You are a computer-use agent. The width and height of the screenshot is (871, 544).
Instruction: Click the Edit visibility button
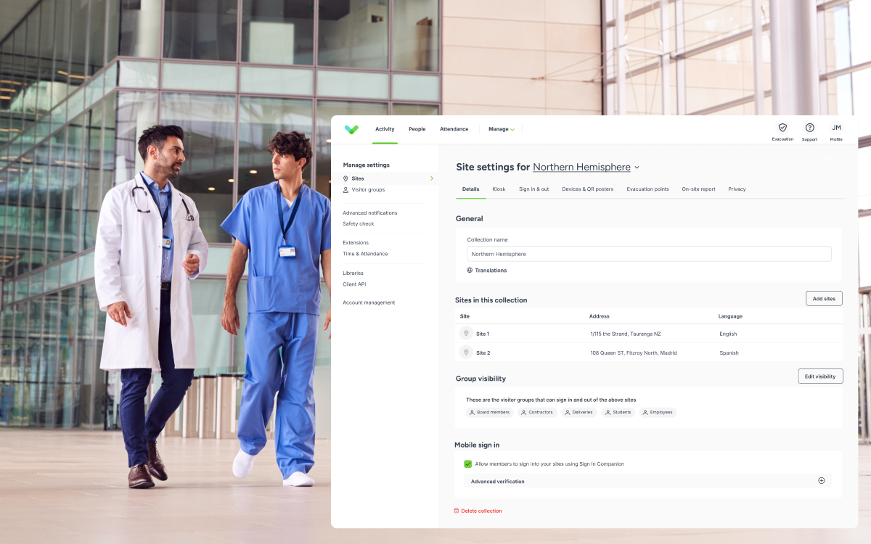820,376
